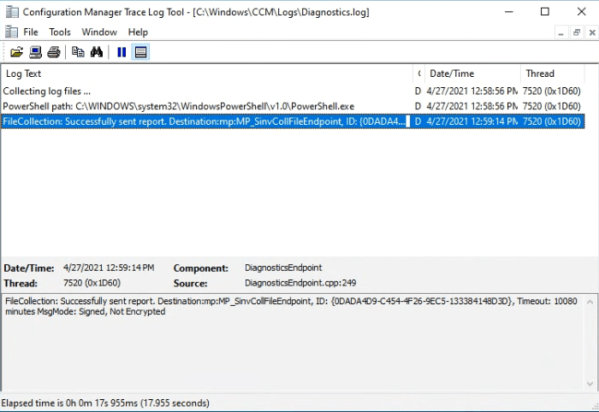Sort by the Date/Time column header

(471, 74)
